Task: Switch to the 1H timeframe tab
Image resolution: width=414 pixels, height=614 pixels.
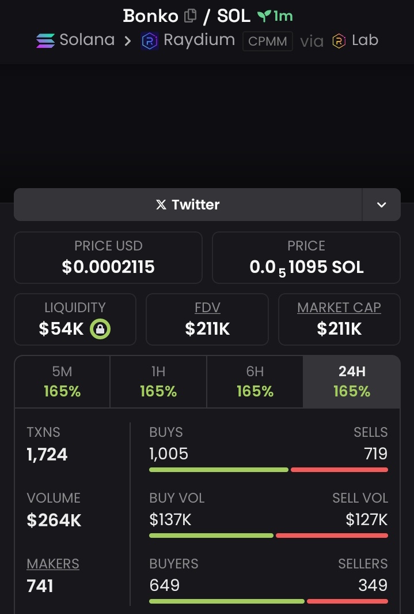Action: (158, 381)
